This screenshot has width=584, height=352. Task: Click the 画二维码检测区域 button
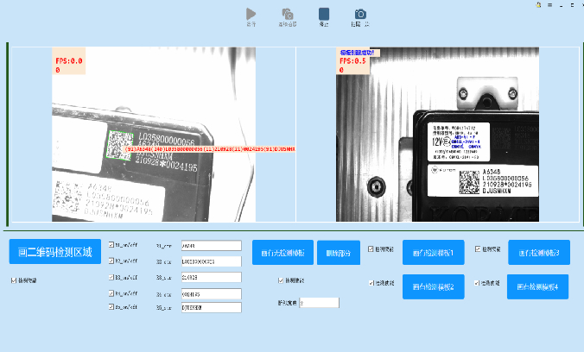click(55, 252)
